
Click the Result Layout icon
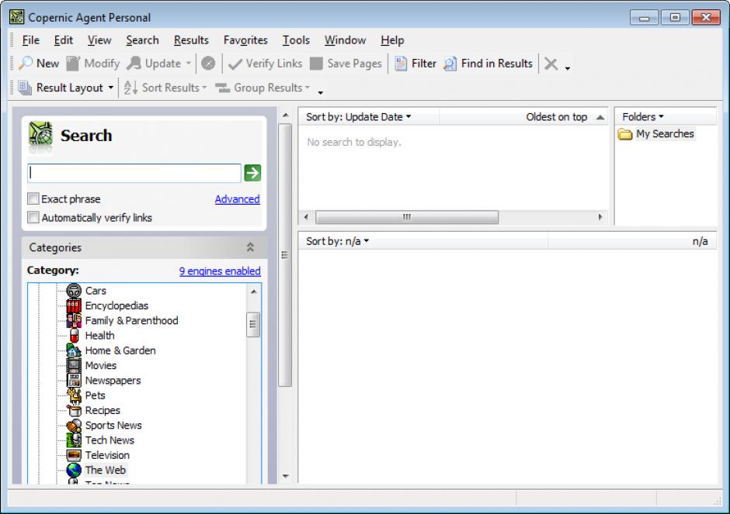click(25, 88)
